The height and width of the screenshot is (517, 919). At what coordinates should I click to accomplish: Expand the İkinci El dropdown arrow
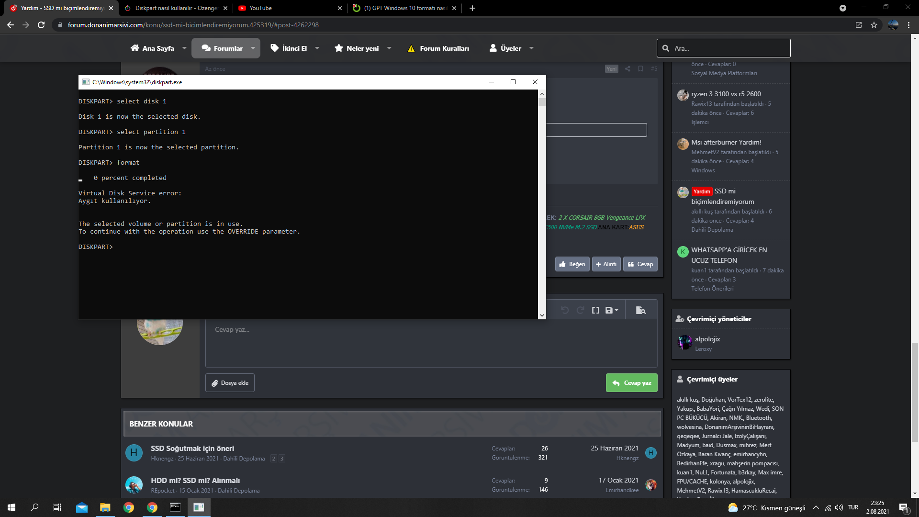point(317,48)
